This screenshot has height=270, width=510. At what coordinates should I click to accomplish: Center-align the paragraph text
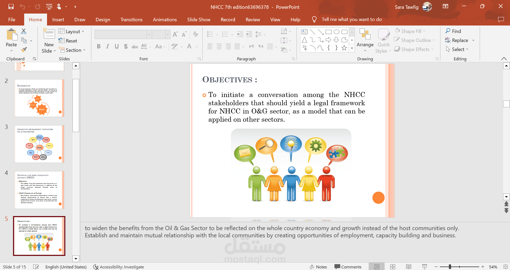(x=219, y=47)
